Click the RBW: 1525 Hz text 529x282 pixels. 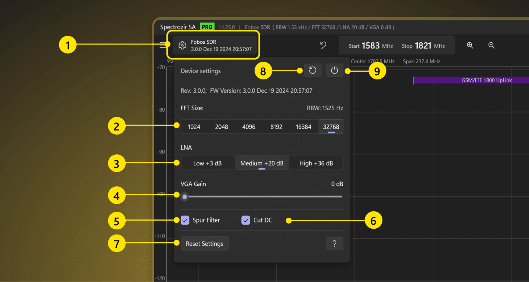325,108
